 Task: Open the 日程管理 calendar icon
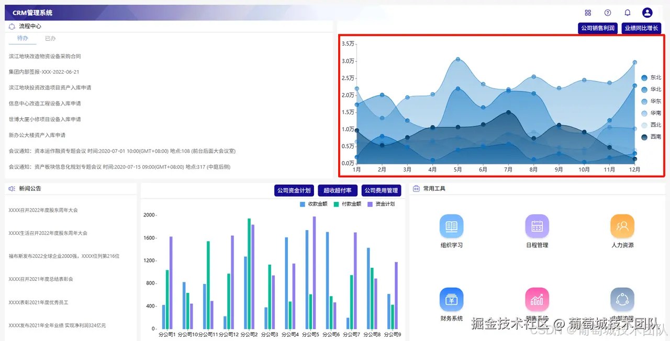[537, 226]
